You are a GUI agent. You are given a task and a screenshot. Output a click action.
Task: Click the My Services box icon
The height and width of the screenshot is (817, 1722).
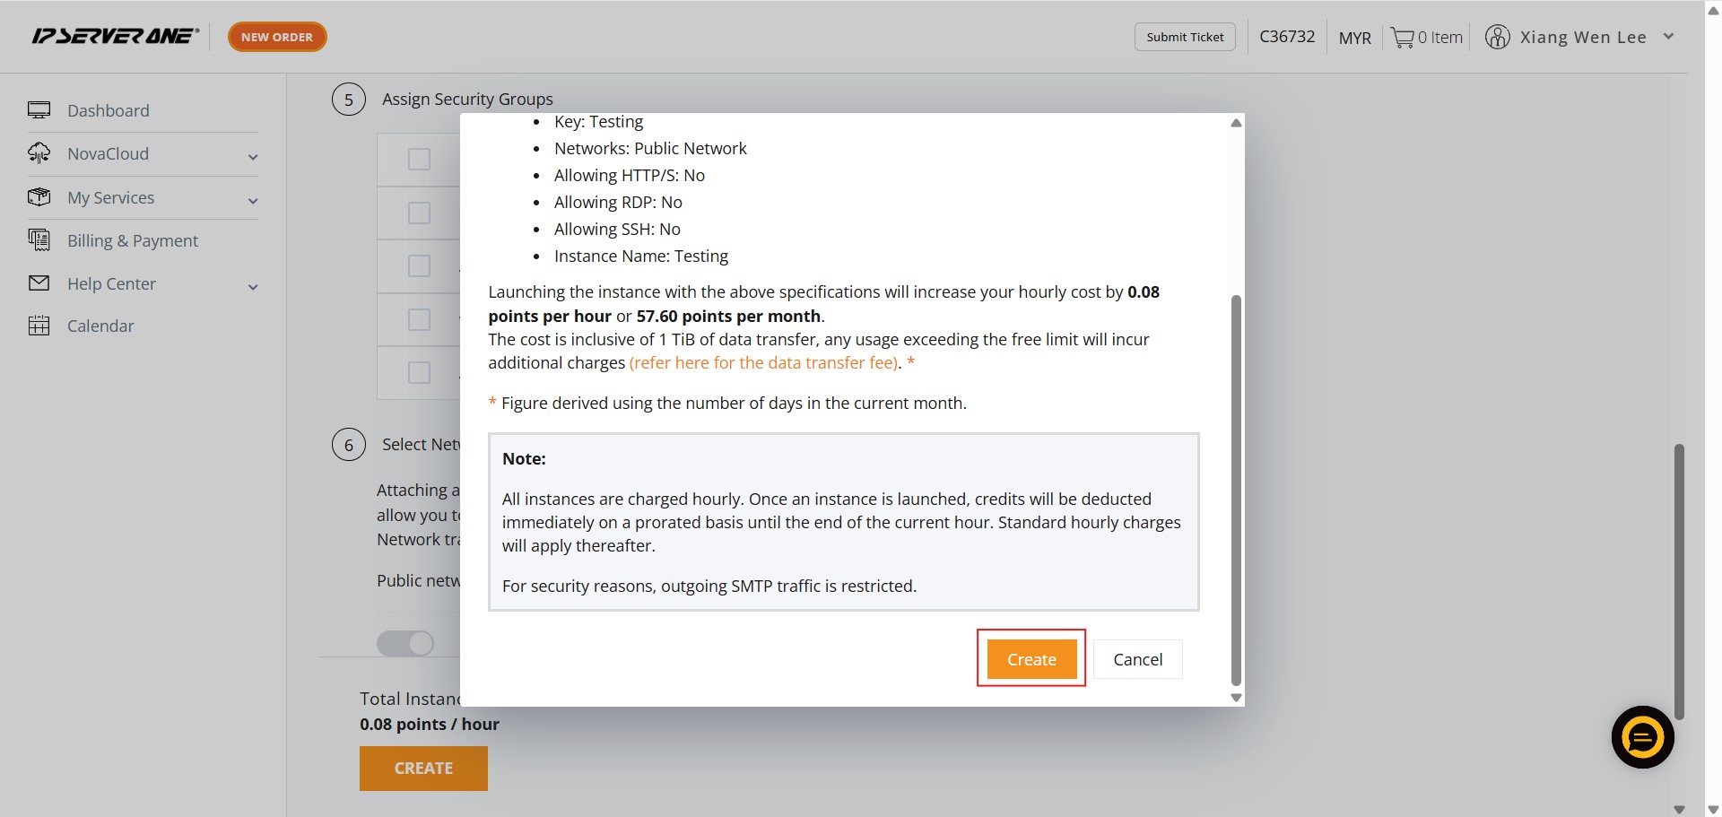(39, 197)
